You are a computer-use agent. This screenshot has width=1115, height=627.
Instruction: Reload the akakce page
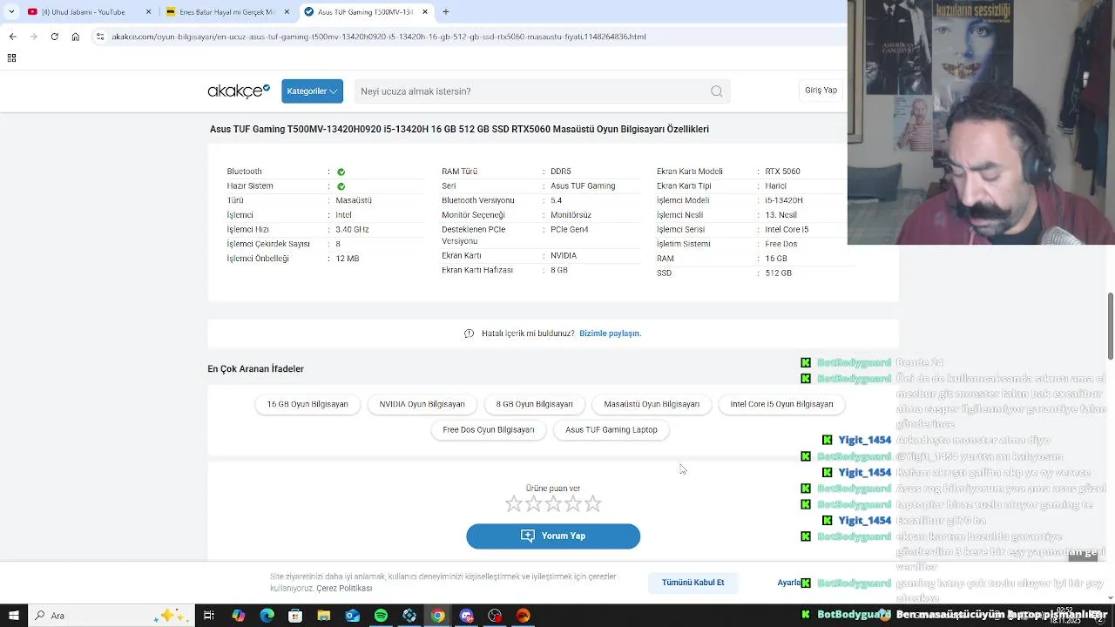point(54,37)
